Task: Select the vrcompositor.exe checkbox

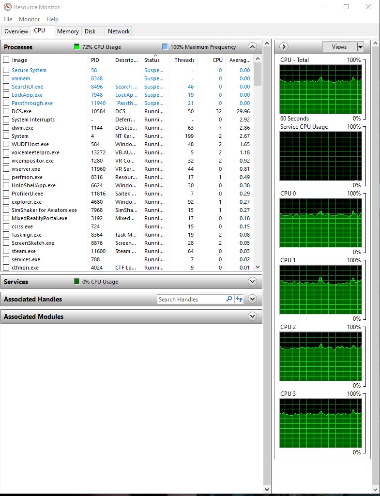Action: (x=6, y=161)
